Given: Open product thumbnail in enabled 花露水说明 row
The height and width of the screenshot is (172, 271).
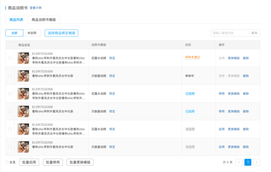Looking at the screenshot, I should 23,94.
